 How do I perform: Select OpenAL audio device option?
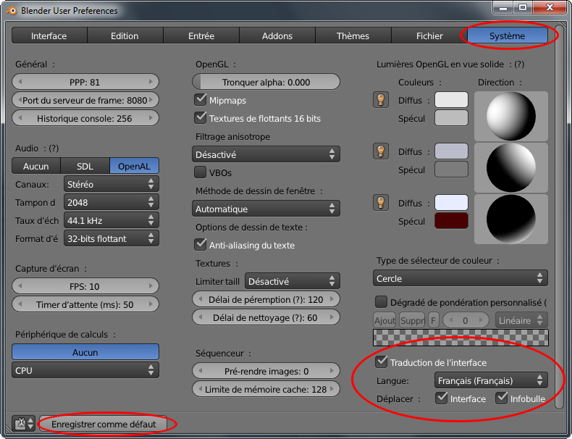(x=134, y=166)
